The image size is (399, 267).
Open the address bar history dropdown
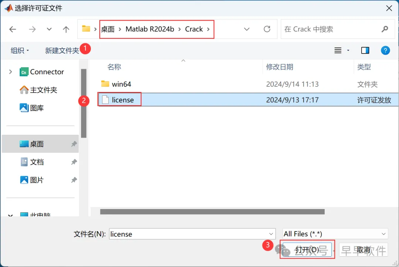[246, 29]
